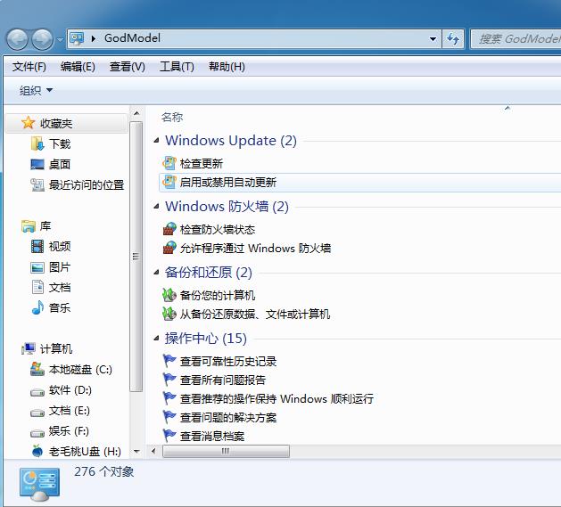Click flag icon of 查看推荐的操作保持 Windows 顺利运行
Image resolution: width=561 pixels, height=507 pixels.
point(169,398)
